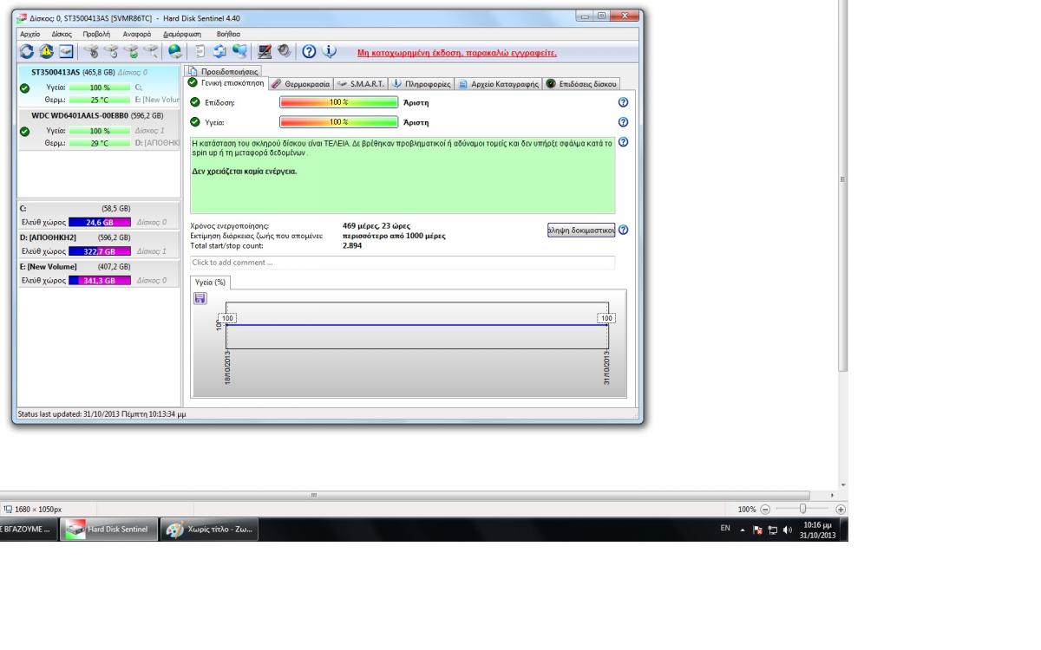Click the green check icon of WDC WD6401AALS
Screen dimensions: 1041x650
click(24, 131)
